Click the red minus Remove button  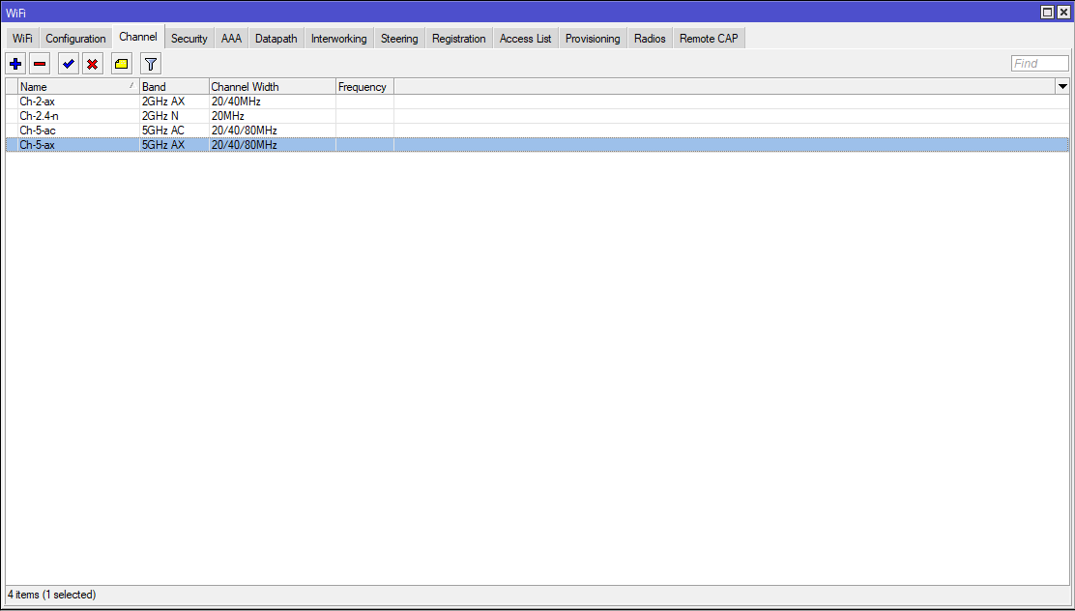(40, 65)
